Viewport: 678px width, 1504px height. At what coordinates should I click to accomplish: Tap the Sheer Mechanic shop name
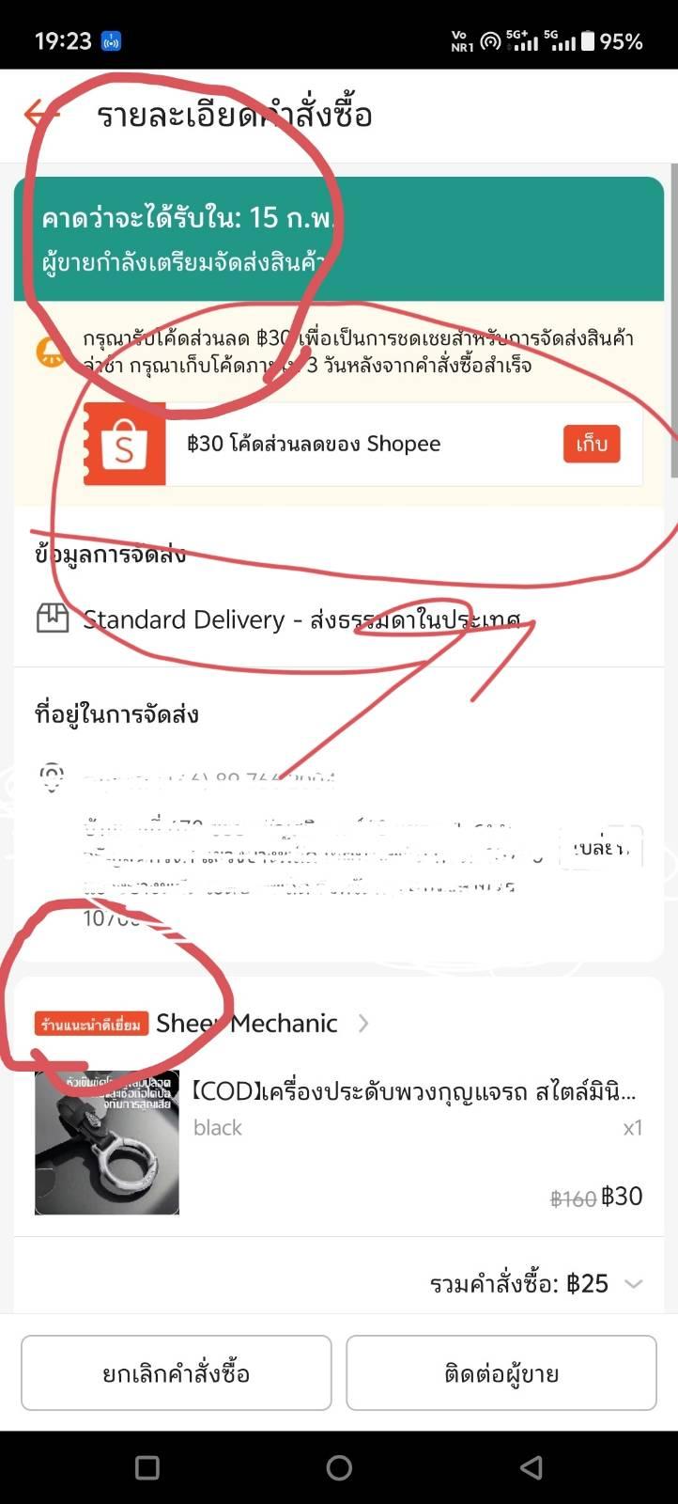(247, 1024)
